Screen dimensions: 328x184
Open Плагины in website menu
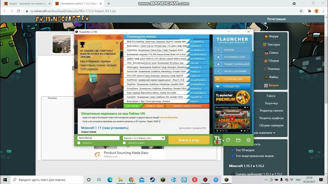(271, 69)
